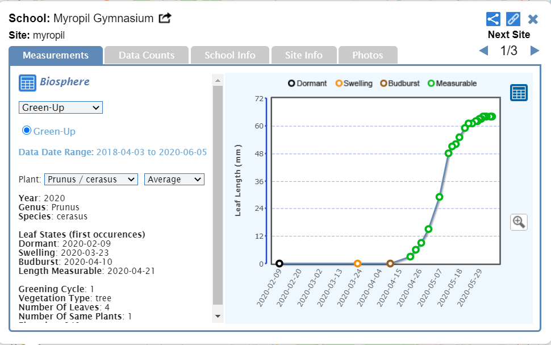This screenshot has width=551, height=345.
Task: Open the Average dropdown
Action: coord(174,179)
